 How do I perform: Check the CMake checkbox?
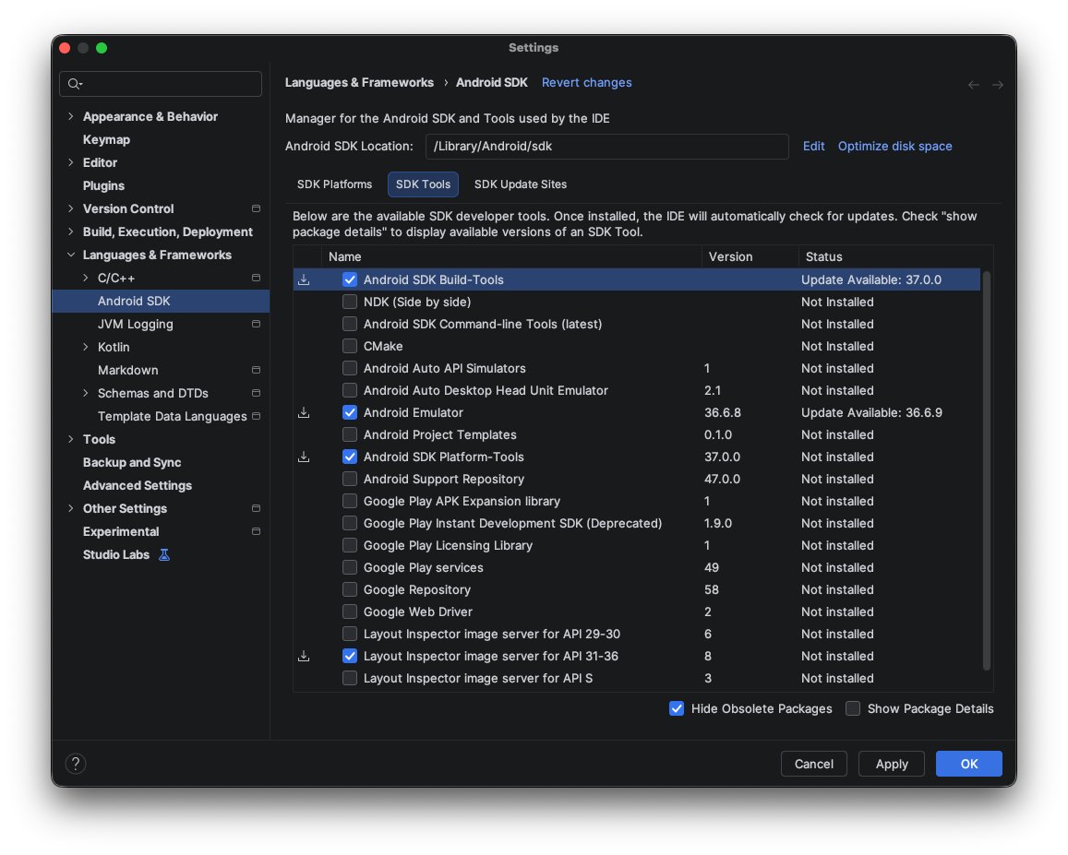click(350, 346)
